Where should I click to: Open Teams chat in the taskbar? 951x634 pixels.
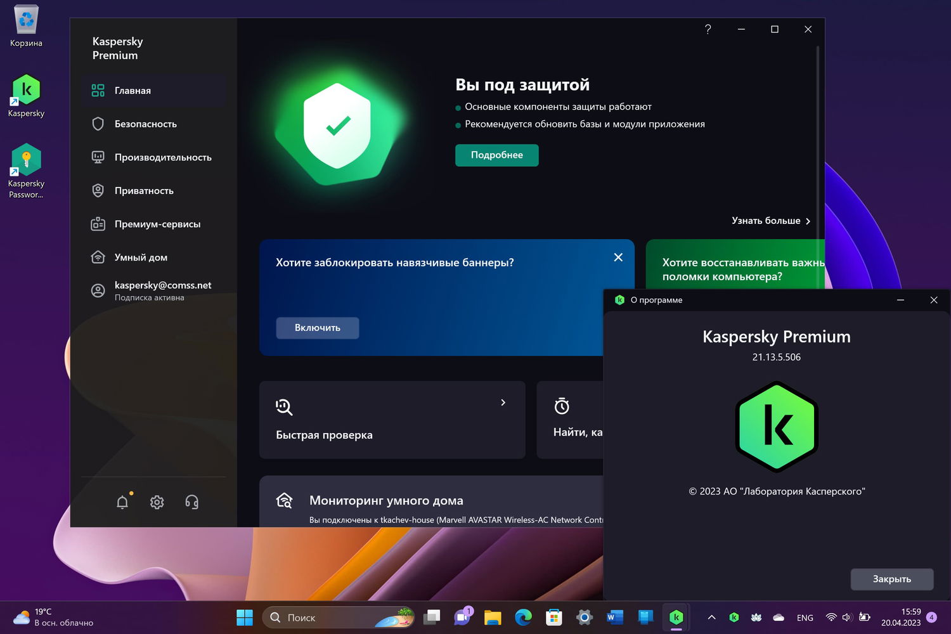[x=462, y=618]
